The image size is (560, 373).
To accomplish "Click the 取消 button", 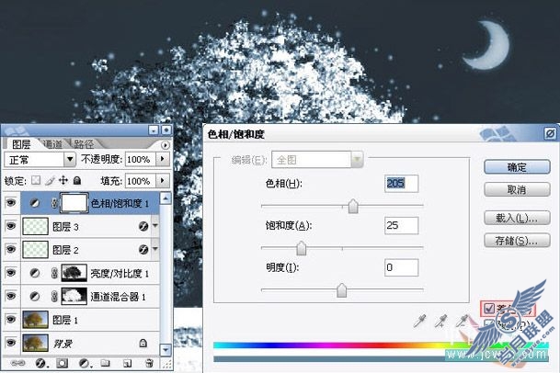I will tap(517, 189).
